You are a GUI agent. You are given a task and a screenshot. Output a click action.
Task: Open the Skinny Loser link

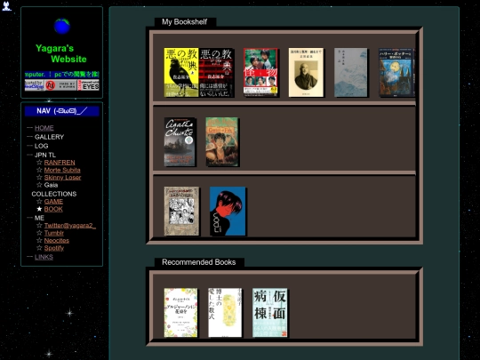click(62, 178)
